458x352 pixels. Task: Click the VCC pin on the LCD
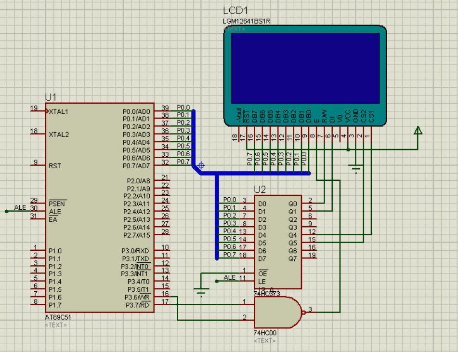[348, 134]
